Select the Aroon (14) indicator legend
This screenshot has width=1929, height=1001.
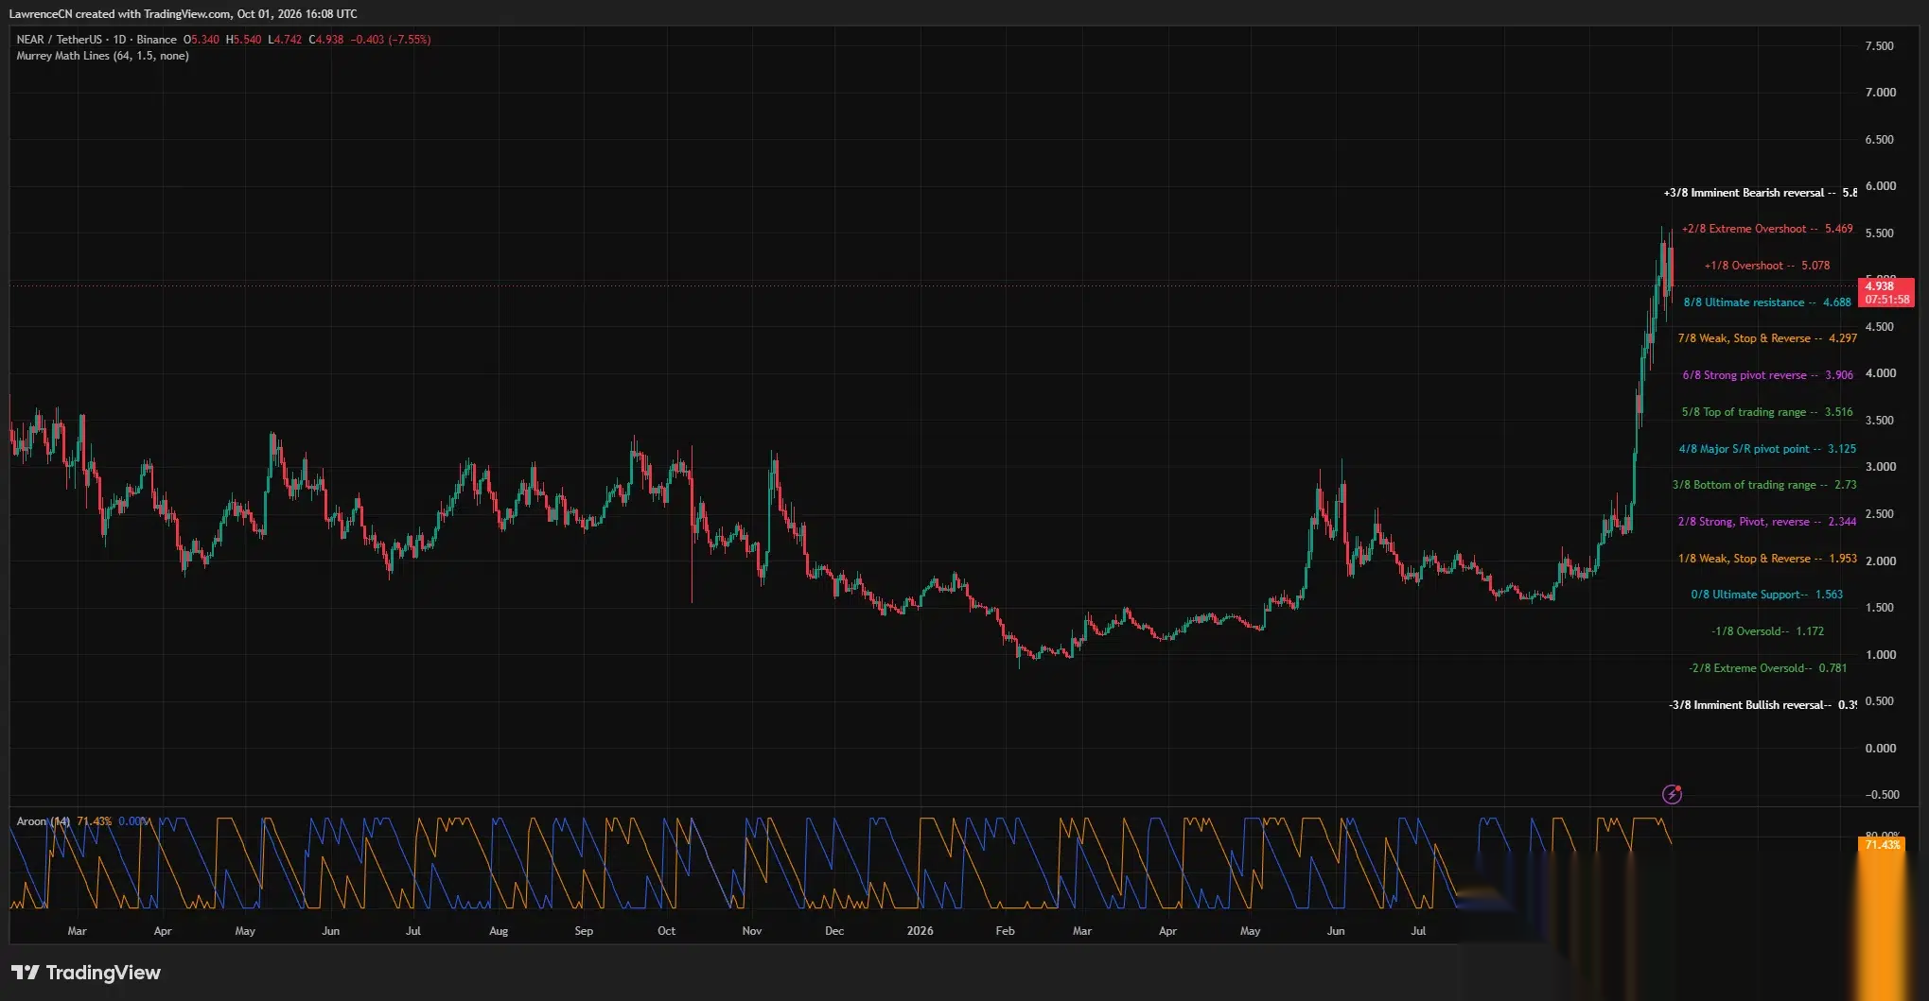(x=43, y=821)
